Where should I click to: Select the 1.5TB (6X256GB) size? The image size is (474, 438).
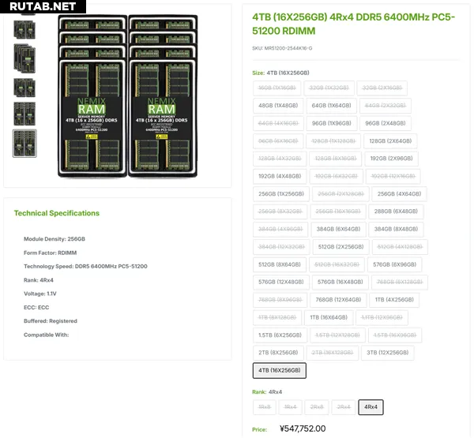click(278, 335)
